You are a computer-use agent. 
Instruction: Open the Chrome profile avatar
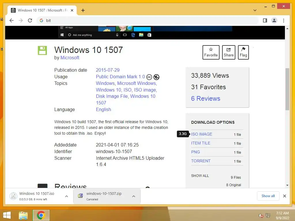(274, 20)
